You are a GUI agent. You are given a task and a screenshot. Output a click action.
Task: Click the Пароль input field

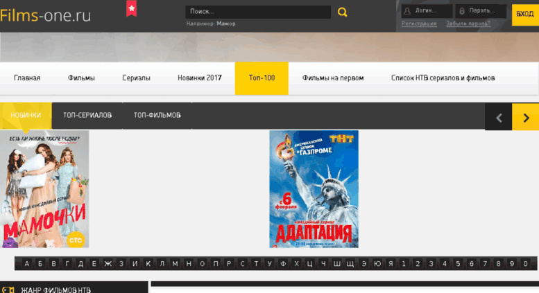[x=481, y=11]
